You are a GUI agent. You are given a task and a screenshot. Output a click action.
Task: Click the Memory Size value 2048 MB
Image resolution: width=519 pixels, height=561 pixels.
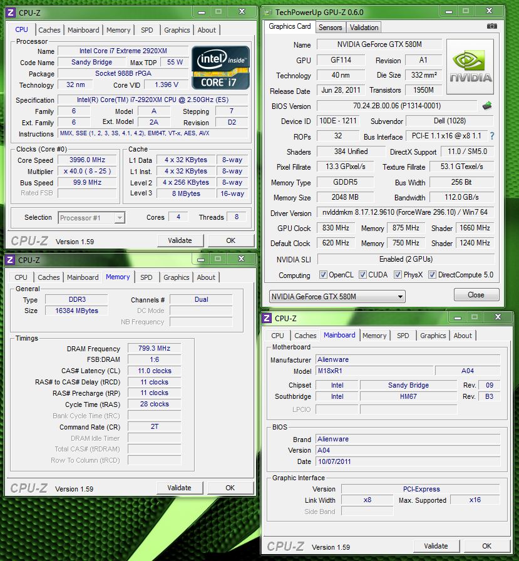(345, 197)
